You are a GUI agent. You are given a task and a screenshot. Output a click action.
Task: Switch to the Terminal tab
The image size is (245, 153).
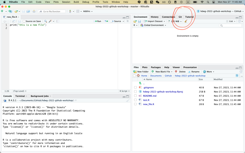click(20, 96)
